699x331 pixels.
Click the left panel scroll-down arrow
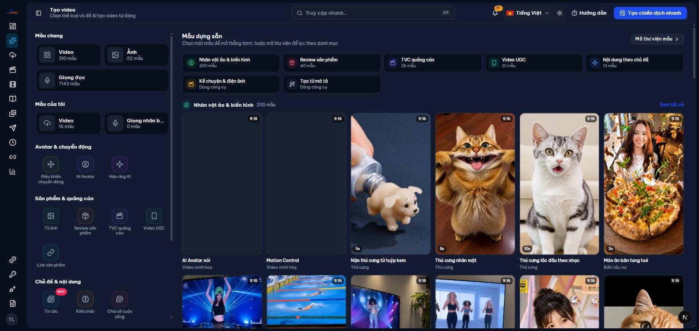point(172,317)
